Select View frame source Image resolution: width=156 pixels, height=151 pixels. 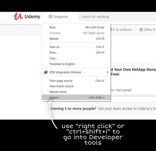pyautogui.click(x=76, y=86)
